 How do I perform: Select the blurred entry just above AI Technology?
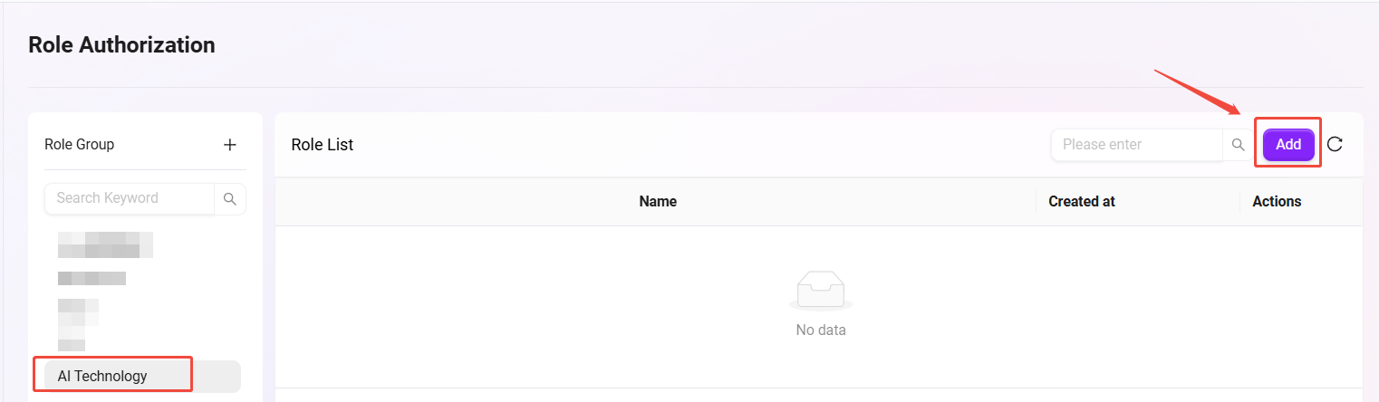click(x=72, y=344)
